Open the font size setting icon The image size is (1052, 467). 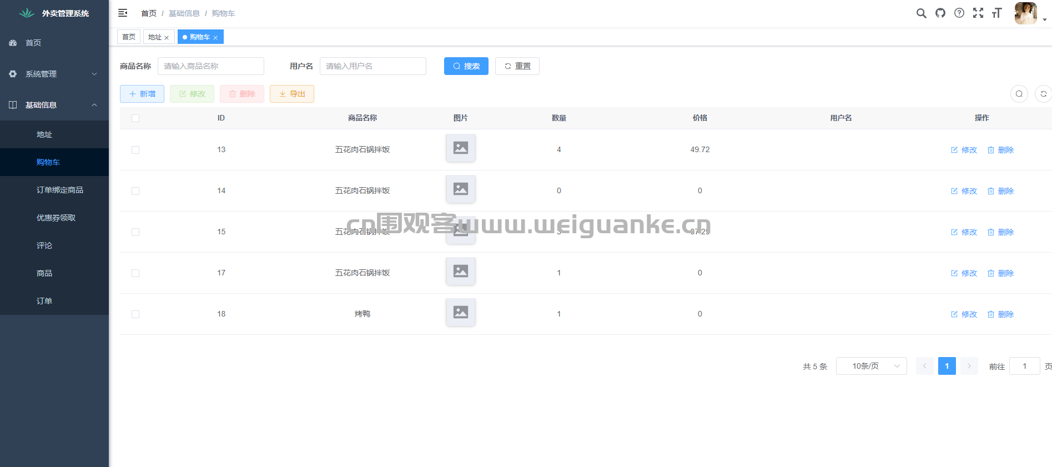click(996, 13)
